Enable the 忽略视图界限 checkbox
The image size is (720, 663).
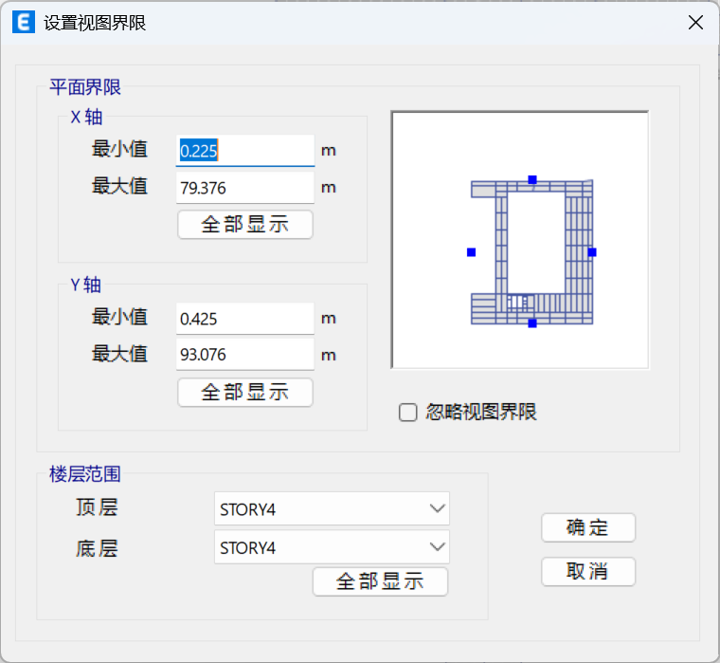[x=408, y=413]
